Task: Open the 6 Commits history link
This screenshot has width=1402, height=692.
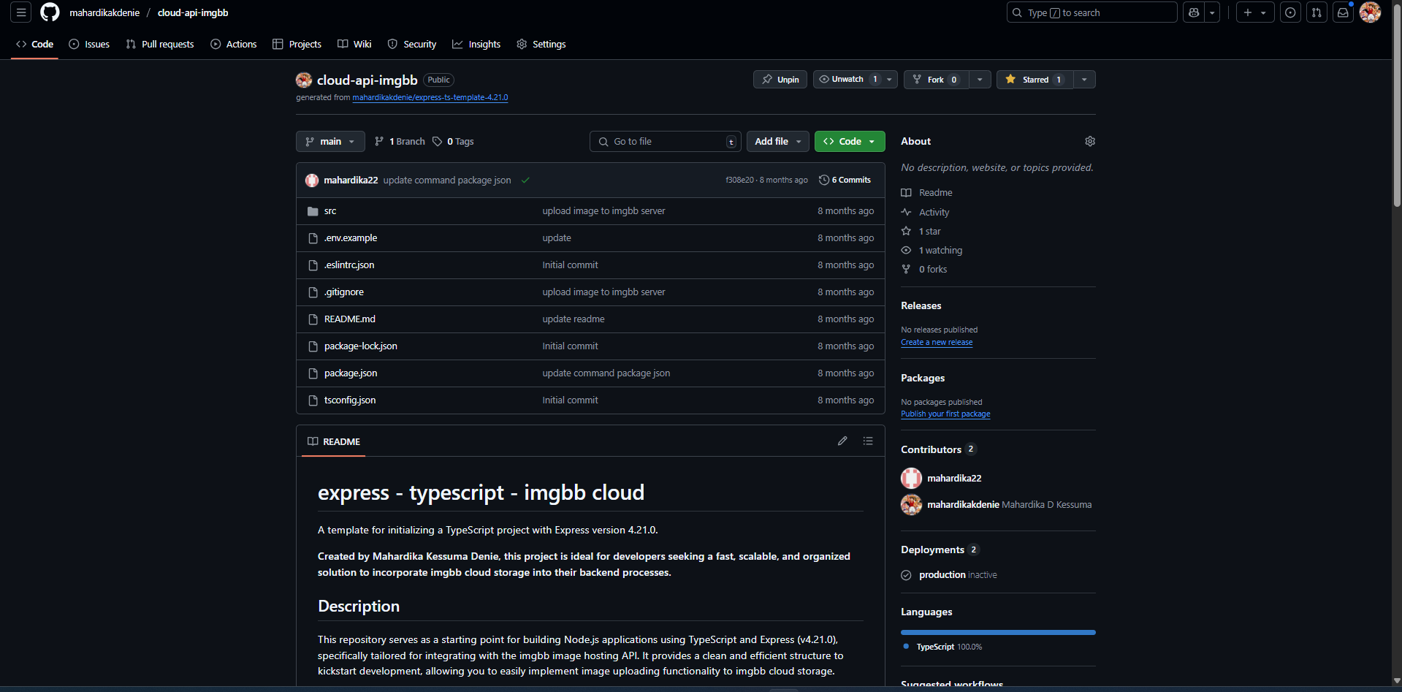Action: (845, 180)
